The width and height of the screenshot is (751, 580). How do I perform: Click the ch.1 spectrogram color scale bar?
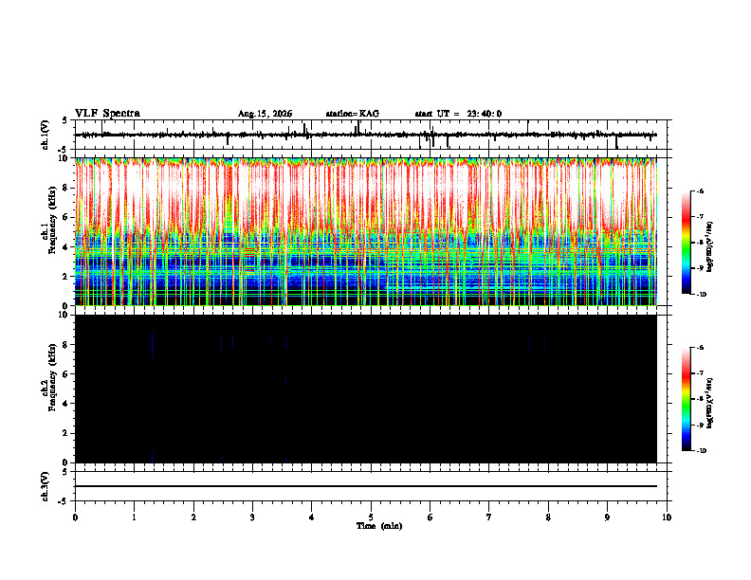tap(686, 243)
